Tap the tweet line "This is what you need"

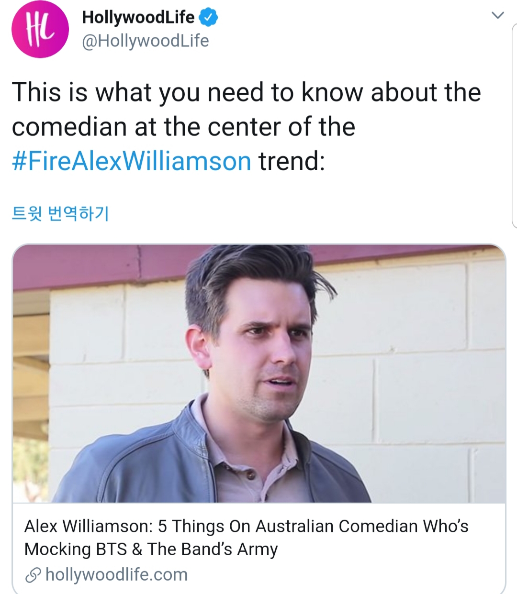tap(247, 92)
